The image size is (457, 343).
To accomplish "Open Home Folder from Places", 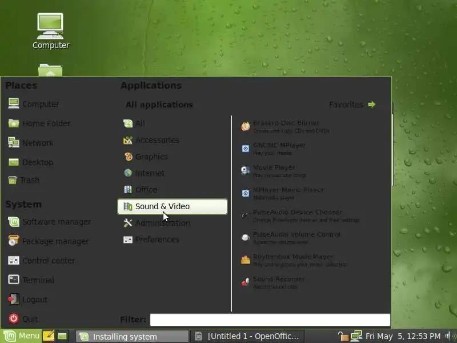I will [39, 123].
